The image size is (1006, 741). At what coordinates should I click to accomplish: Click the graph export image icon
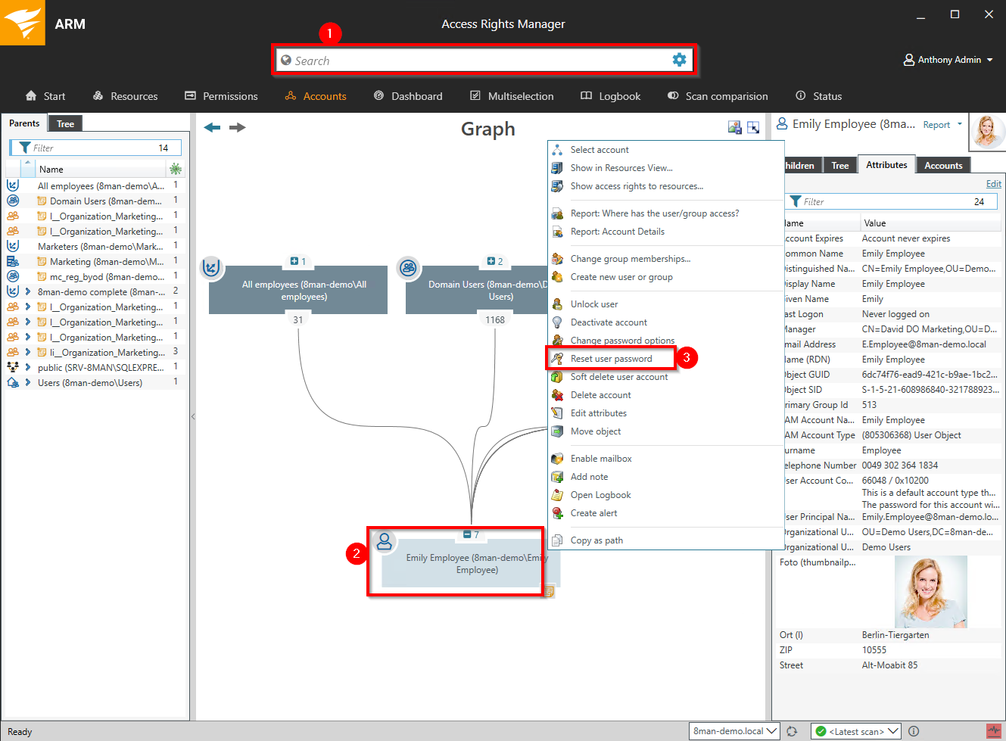pos(734,127)
